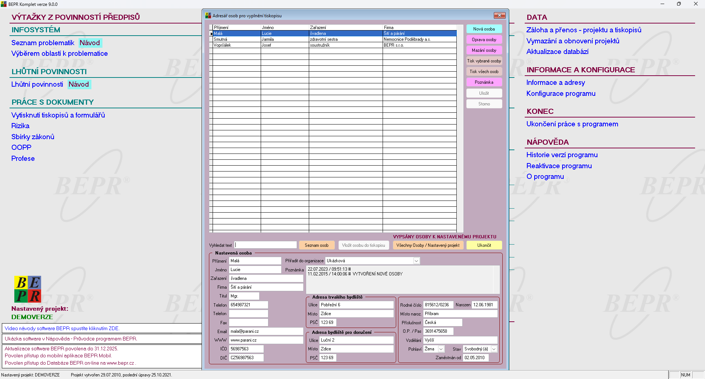Viewport: 705px width, 379px height.
Task: Click the WWW field www.parani.cz
Action: (x=266, y=340)
